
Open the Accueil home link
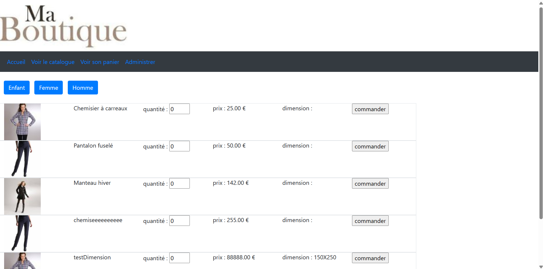pyautogui.click(x=16, y=62)
